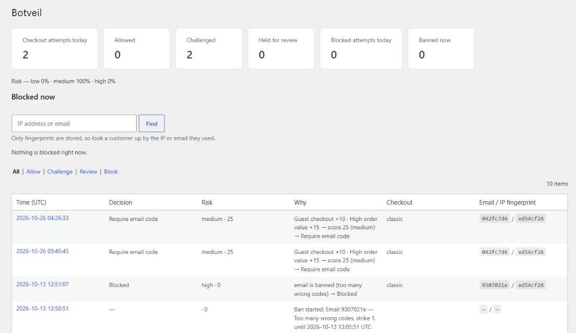Click the Botveil page title
Image resolution: width=576 pixels, height=333 pixels.
click(x=27, y=13)
